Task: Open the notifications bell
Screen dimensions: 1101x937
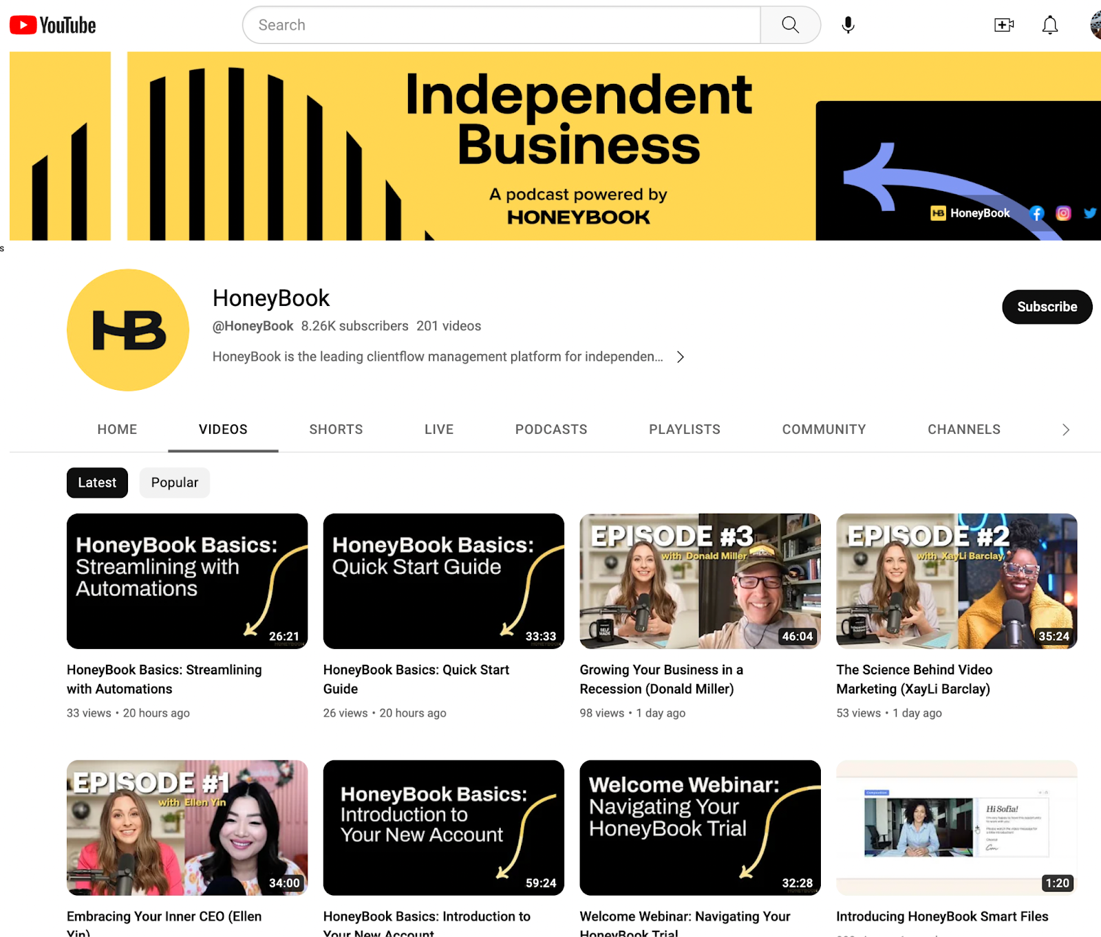Action: click(x=1050, y=25)
